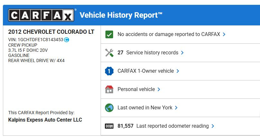Click the odometer counter icon
Screen dimensions: 260x138
(109, 126)
